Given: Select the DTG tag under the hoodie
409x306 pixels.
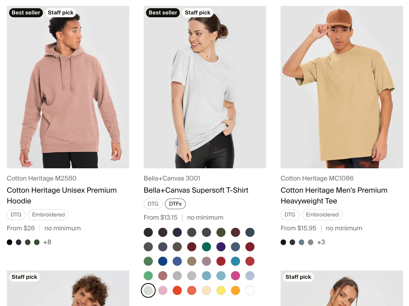Looking at the screenshot, I should [16, 214].
